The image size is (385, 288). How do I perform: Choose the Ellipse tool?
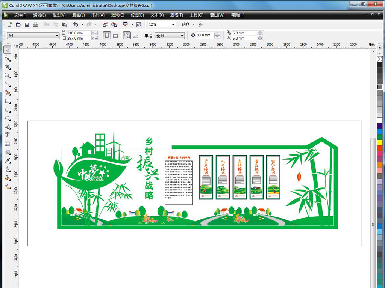click(7, 110)
